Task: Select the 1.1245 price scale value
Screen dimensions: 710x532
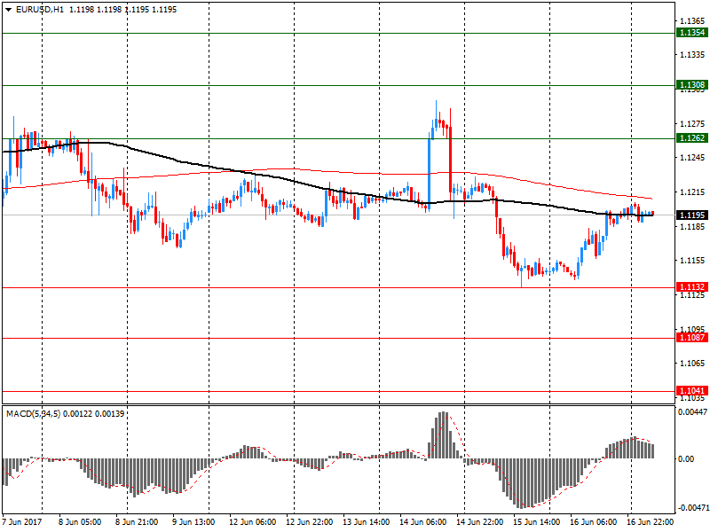Action: tap(692, 158)
